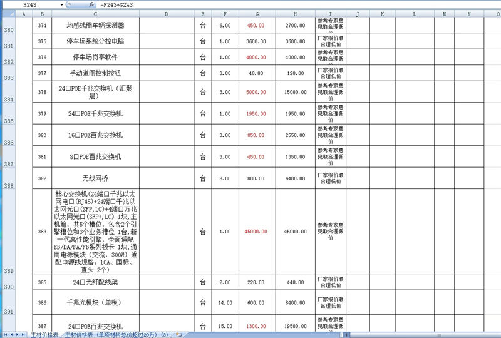Select the 19500.00 total cell in row 387
Screen dimensions: 501x338
(x=295, y=327)
